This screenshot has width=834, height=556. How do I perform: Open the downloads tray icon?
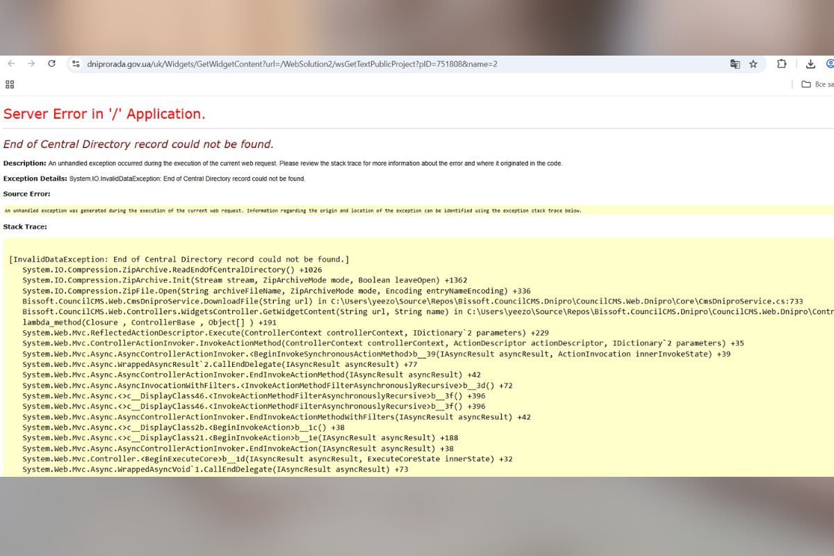[x=810, y=64]
